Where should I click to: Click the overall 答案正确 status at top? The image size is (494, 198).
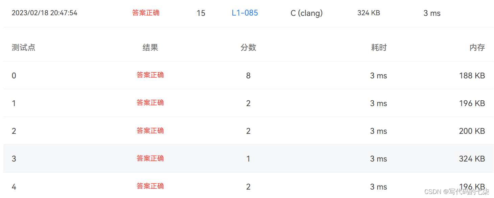click(146, 13)
